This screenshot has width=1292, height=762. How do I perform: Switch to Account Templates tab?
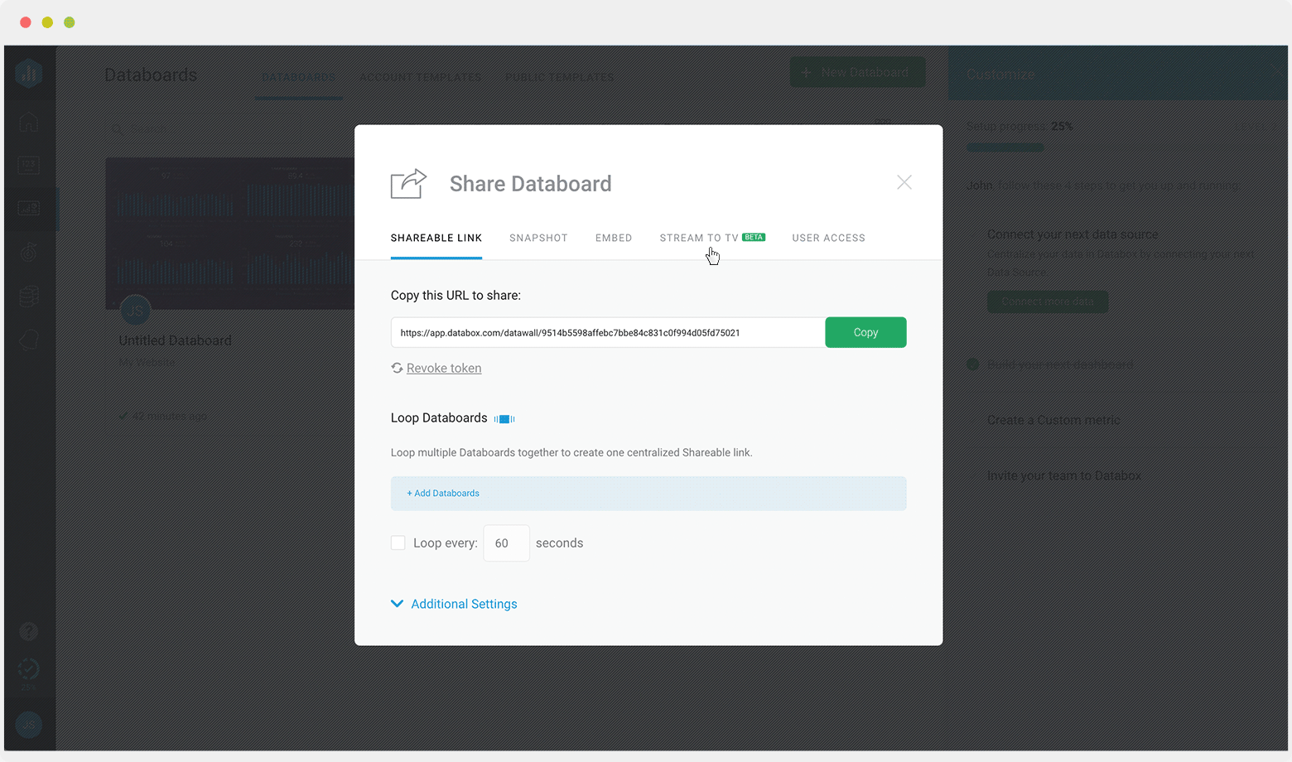[x=420, y=77]
